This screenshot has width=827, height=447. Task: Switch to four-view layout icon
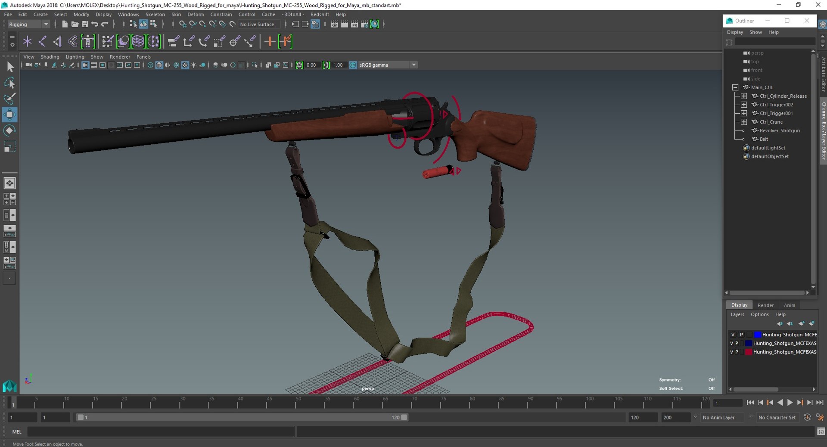[x=9, y=199]
